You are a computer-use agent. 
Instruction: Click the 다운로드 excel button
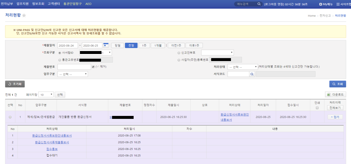point(336,95)
